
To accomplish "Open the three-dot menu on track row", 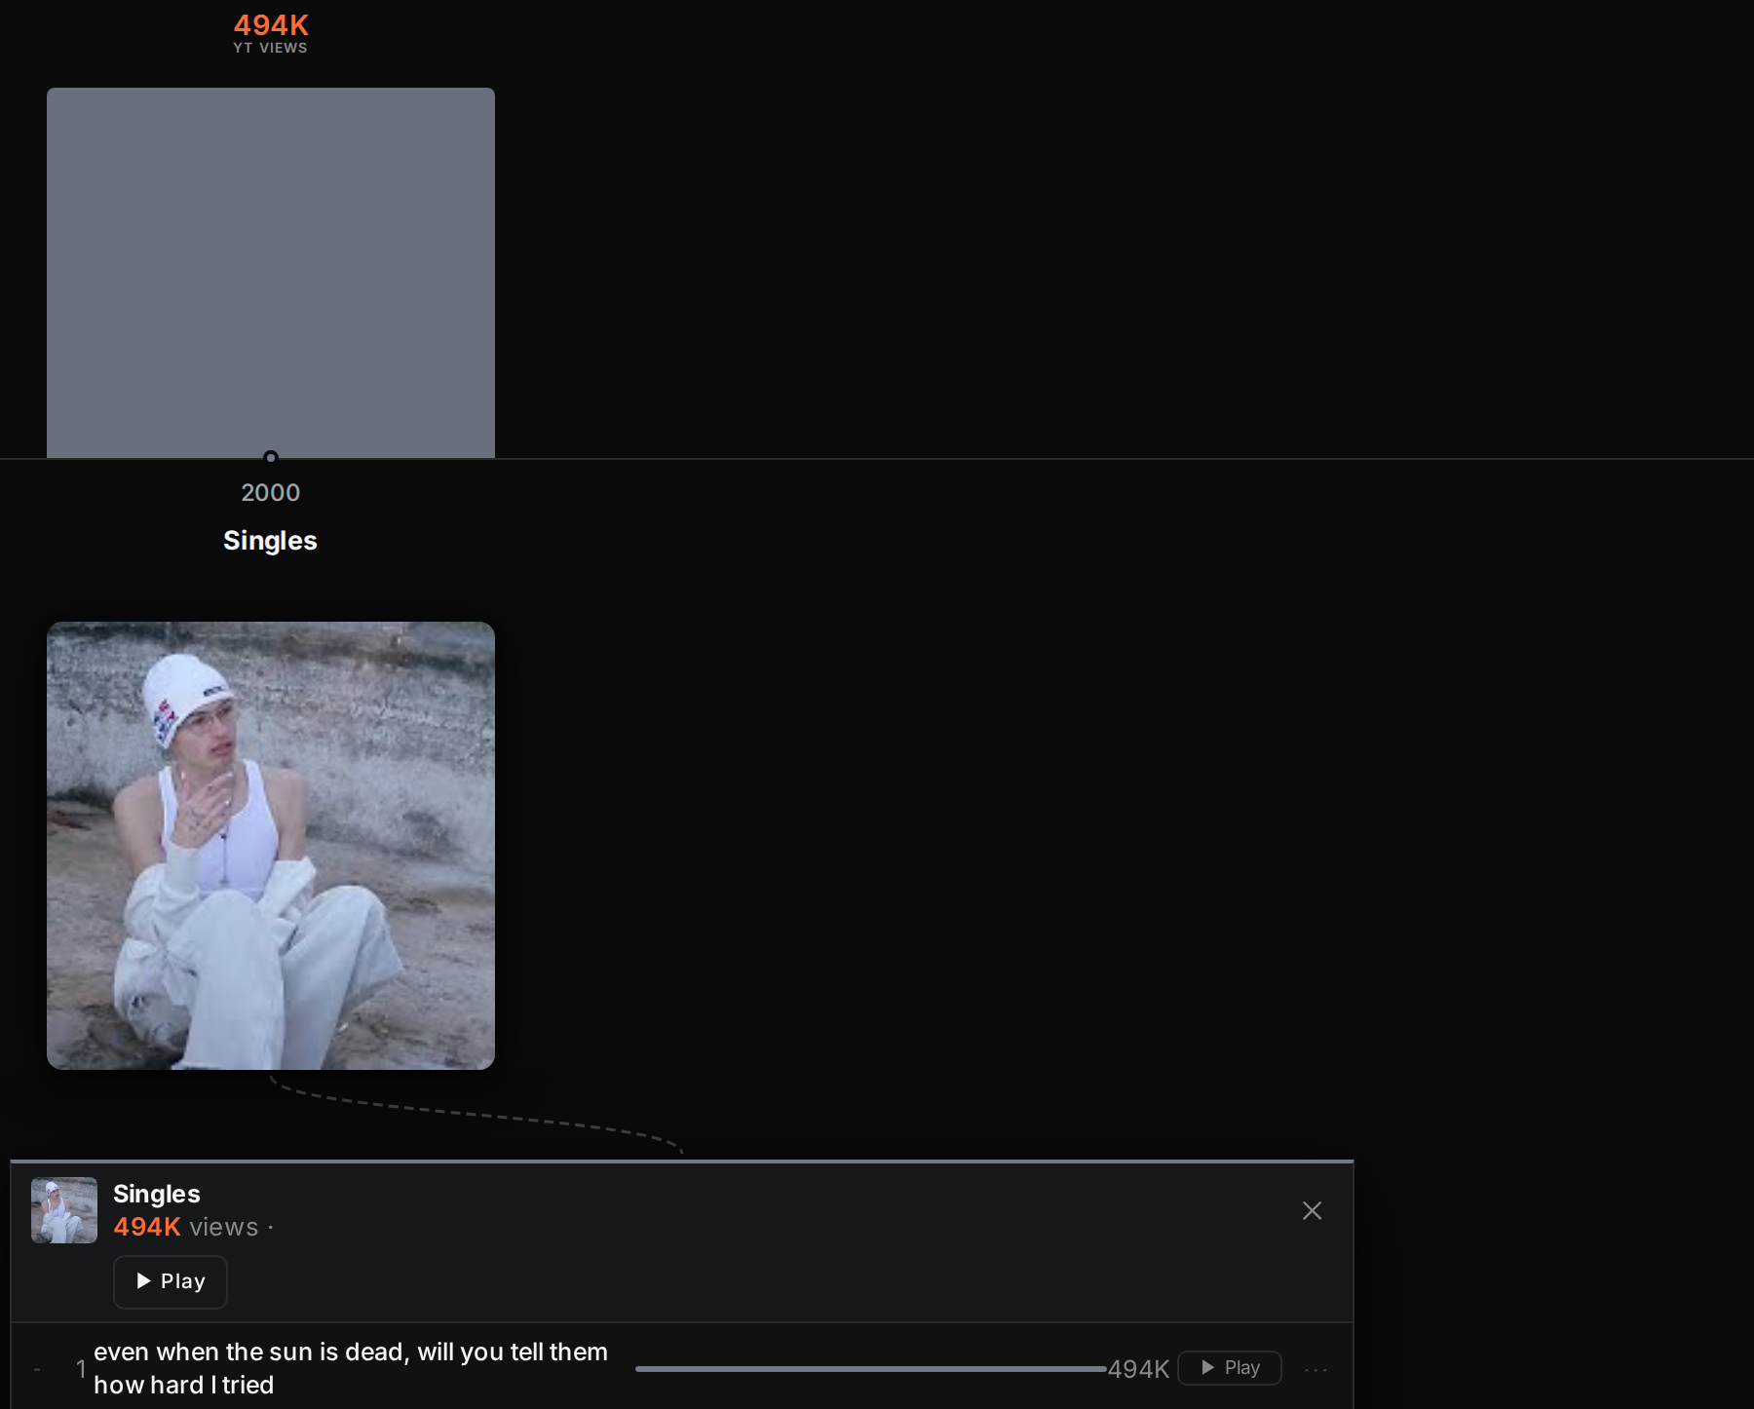I will coord(1315,1369).
